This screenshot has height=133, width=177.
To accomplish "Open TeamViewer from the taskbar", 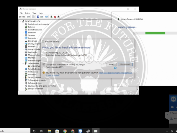I will [x=80, y=131].
